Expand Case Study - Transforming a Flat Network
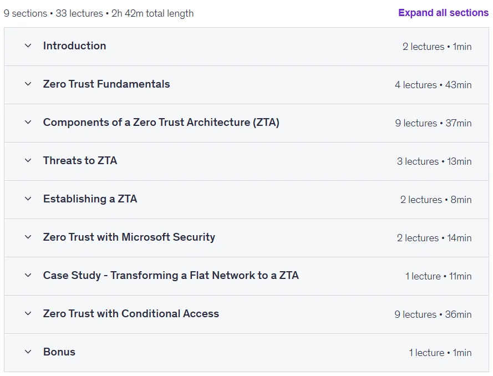Viewport: 493px width, 376px height. (171, 276)
